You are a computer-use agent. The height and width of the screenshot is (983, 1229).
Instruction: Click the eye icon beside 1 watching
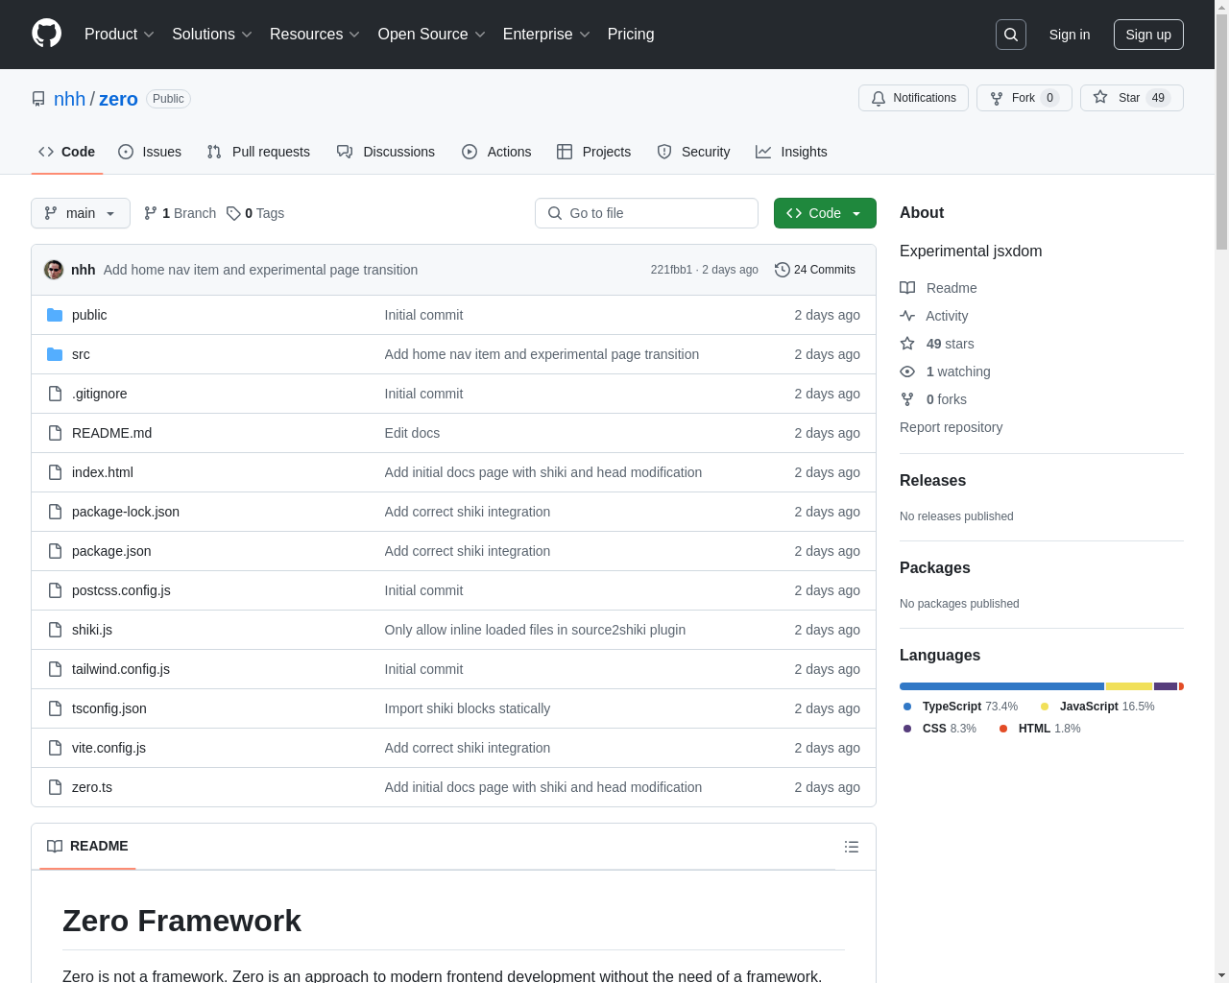click(x=907, y=372)
